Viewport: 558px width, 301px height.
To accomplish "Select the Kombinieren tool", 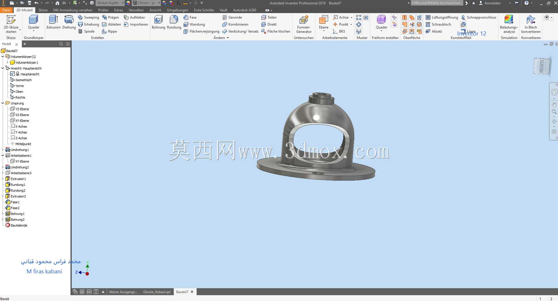I will [235, 24].
